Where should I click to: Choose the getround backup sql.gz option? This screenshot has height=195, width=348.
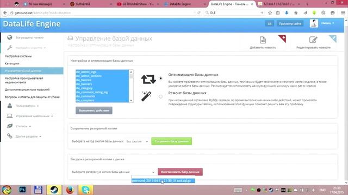163,180
